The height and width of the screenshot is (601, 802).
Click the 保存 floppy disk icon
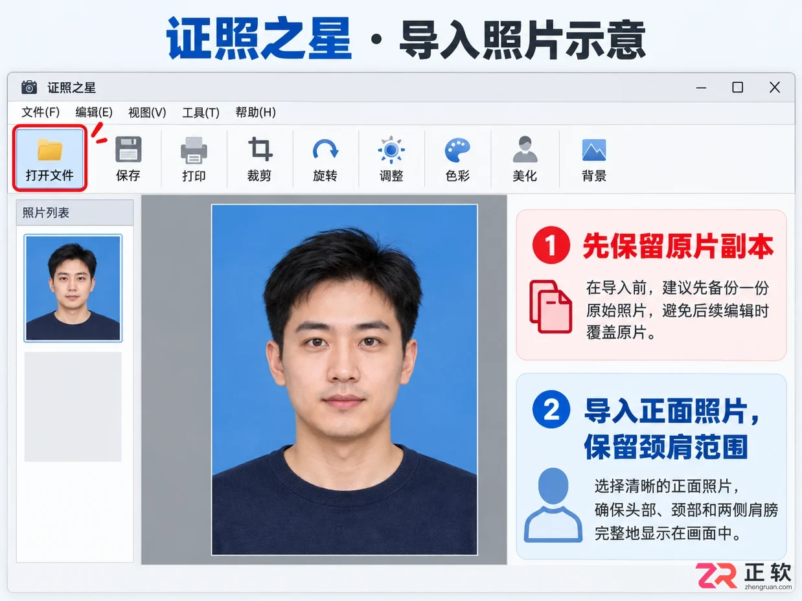[128, 150]
